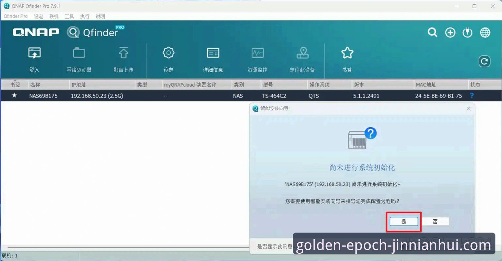Sort by 类型 column header
The height and width of the screenshot is (261, 502).
(149, 85)
